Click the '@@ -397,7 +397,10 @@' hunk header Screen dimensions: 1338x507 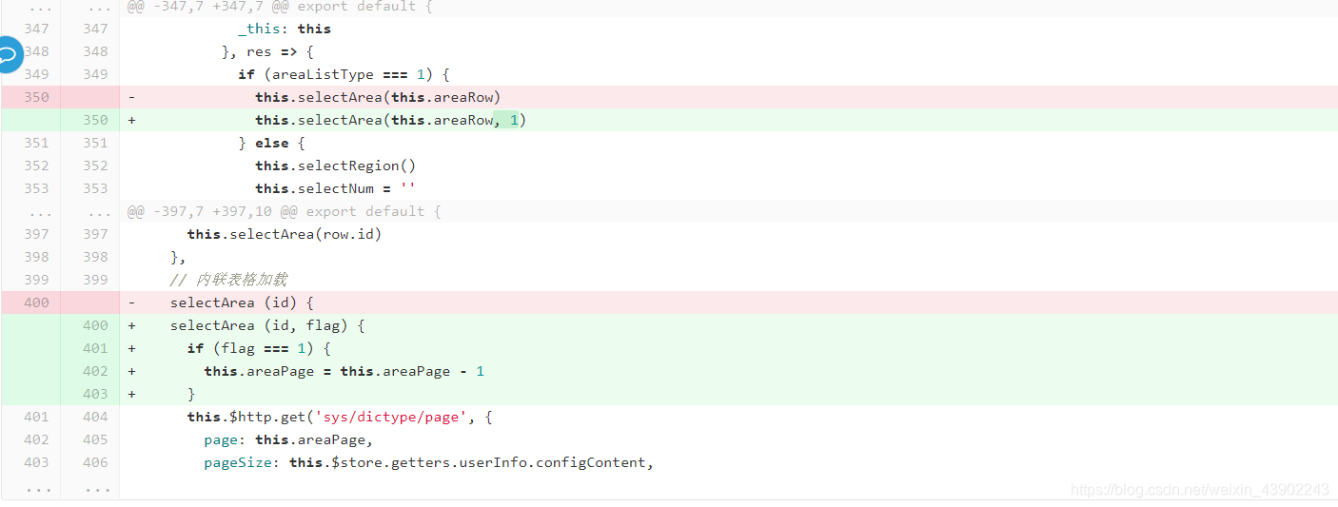click(x=284, y=211)
